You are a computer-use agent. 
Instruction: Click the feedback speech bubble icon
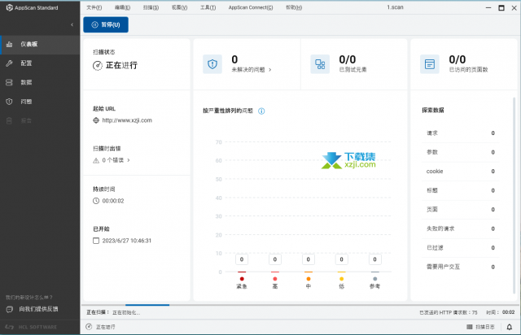click(x=9, y=310)
